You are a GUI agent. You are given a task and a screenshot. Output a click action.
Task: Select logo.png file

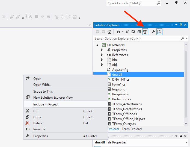click(x=119, y=89)
